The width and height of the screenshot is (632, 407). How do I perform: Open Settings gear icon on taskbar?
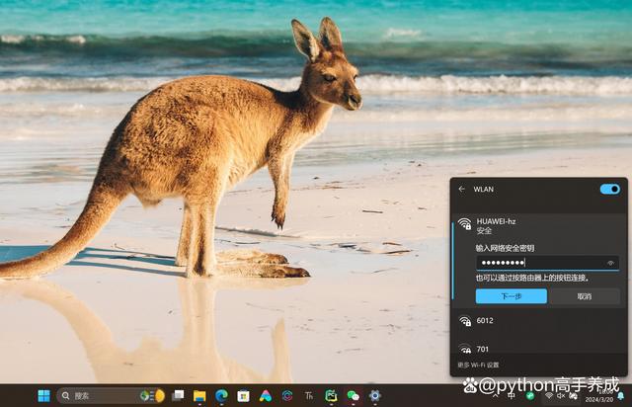[x=374, y=395]
